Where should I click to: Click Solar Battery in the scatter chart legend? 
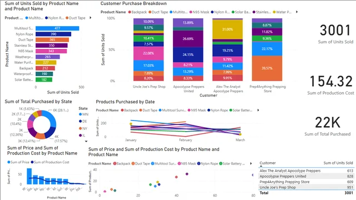232,163
